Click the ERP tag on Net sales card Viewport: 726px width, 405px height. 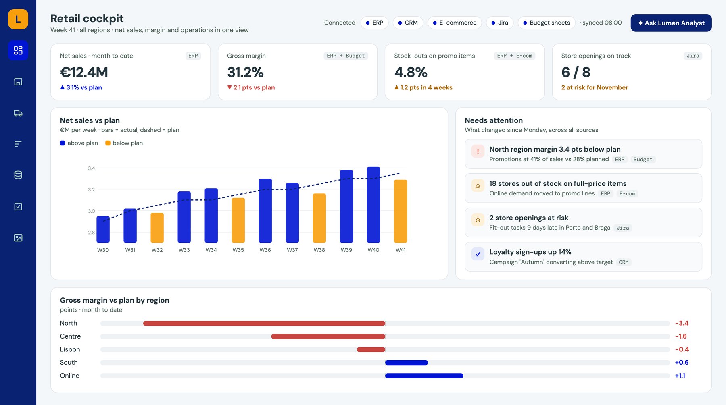pyautogui.click(x=193, y=56)
